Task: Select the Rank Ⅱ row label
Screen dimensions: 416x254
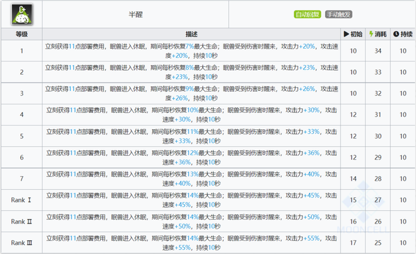Action: [21, 222]
